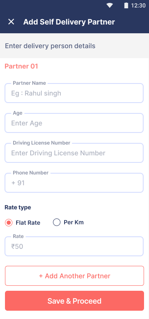149x319 pixels.
Task: Click the + Add Another Partner button
Action: [74, 276]
